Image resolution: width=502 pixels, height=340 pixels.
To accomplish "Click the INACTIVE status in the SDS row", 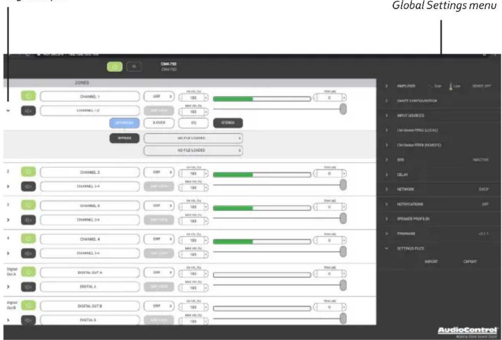I will (x=480, y=160).
